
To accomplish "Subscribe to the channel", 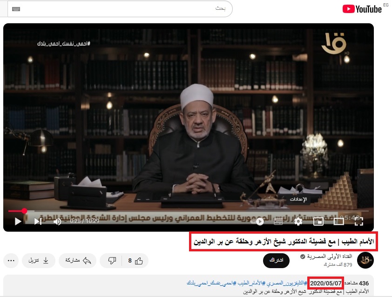I will coord(276,261).
